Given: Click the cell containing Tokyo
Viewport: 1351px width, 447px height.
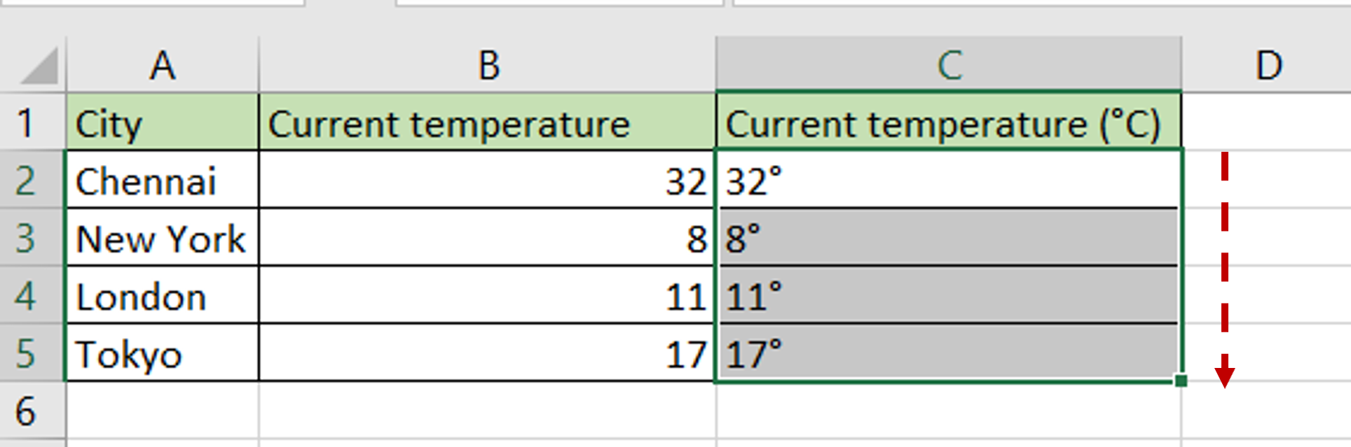Looking at the screenshot, I should point(163,354).
